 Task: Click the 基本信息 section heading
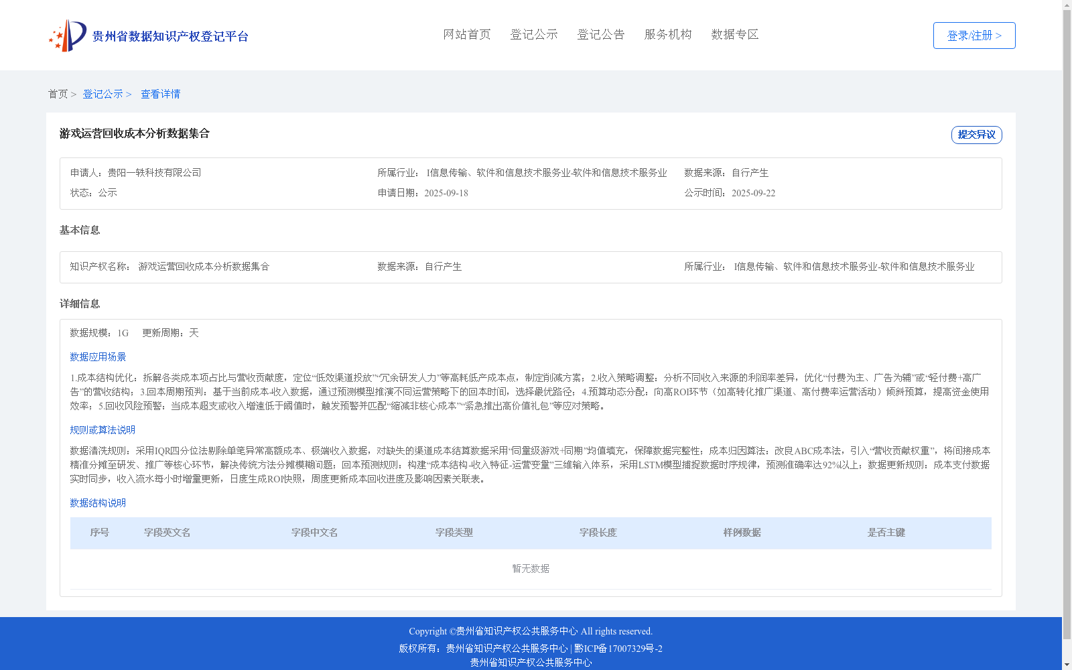click(80, 230)
